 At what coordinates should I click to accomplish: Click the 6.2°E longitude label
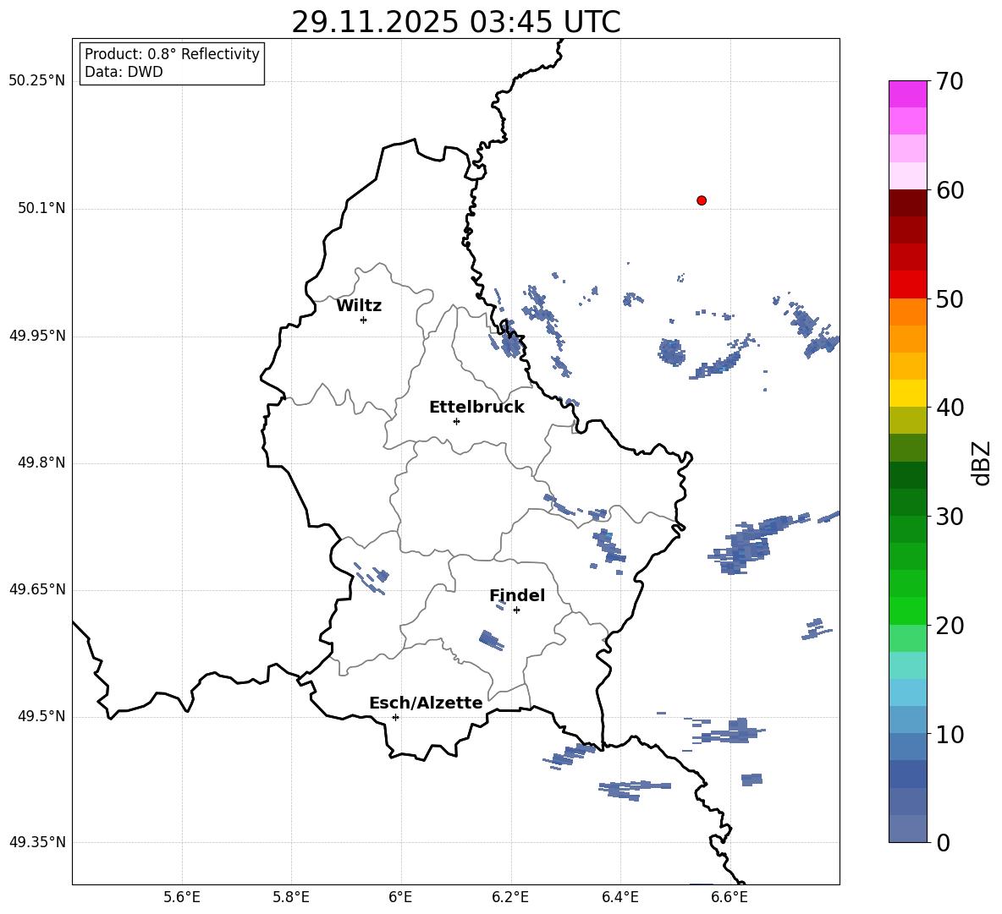(x=510, y=897)
